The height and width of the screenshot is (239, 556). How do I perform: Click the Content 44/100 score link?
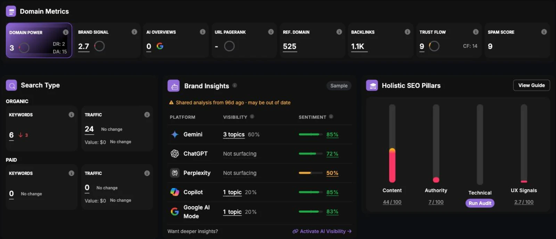(392, 202)
